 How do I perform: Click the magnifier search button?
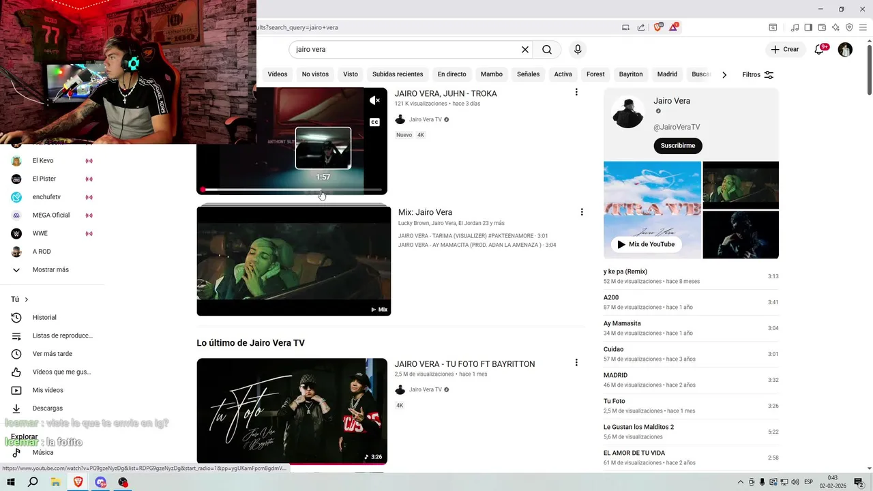pyautogui.click(x=547, y=50)
